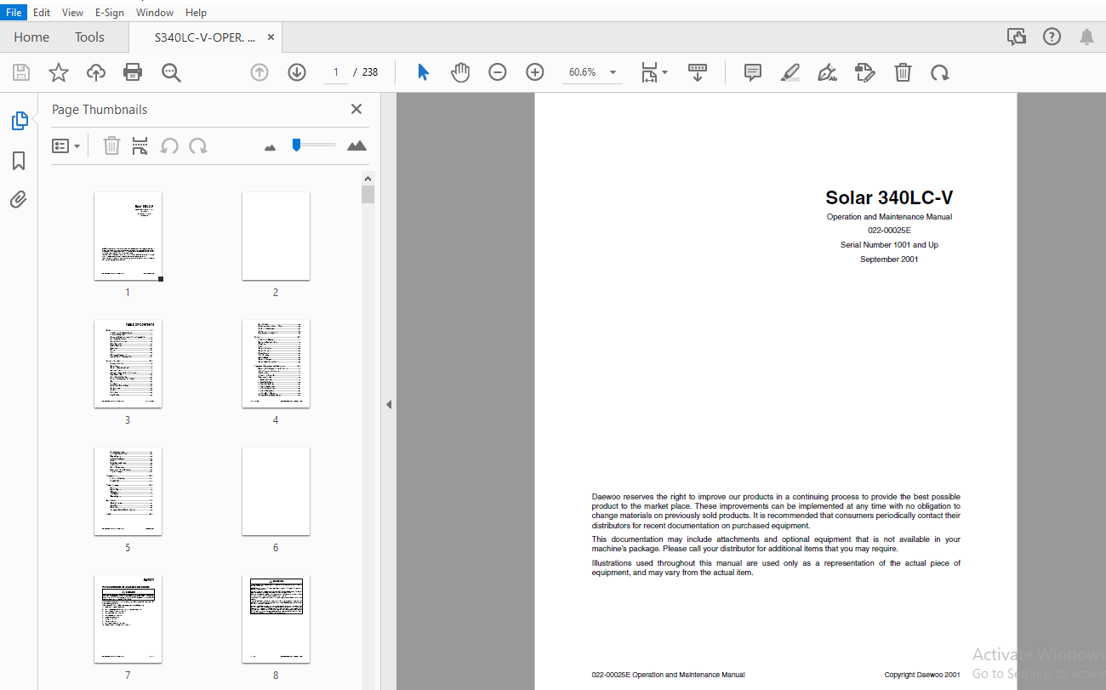Viewport: 1106px width, 690px height.
Task: Activate the Hand pan tool
Action: tap(460, 72)
